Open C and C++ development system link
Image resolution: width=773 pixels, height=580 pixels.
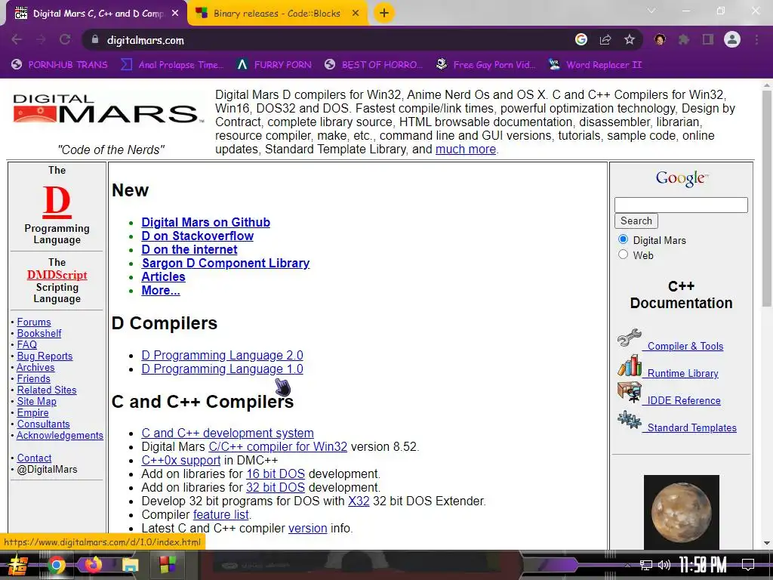pos(228,433)
